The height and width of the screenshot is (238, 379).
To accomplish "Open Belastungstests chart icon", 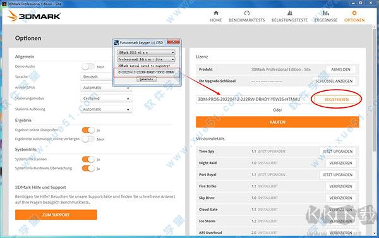I will click(x=289, y=13).
